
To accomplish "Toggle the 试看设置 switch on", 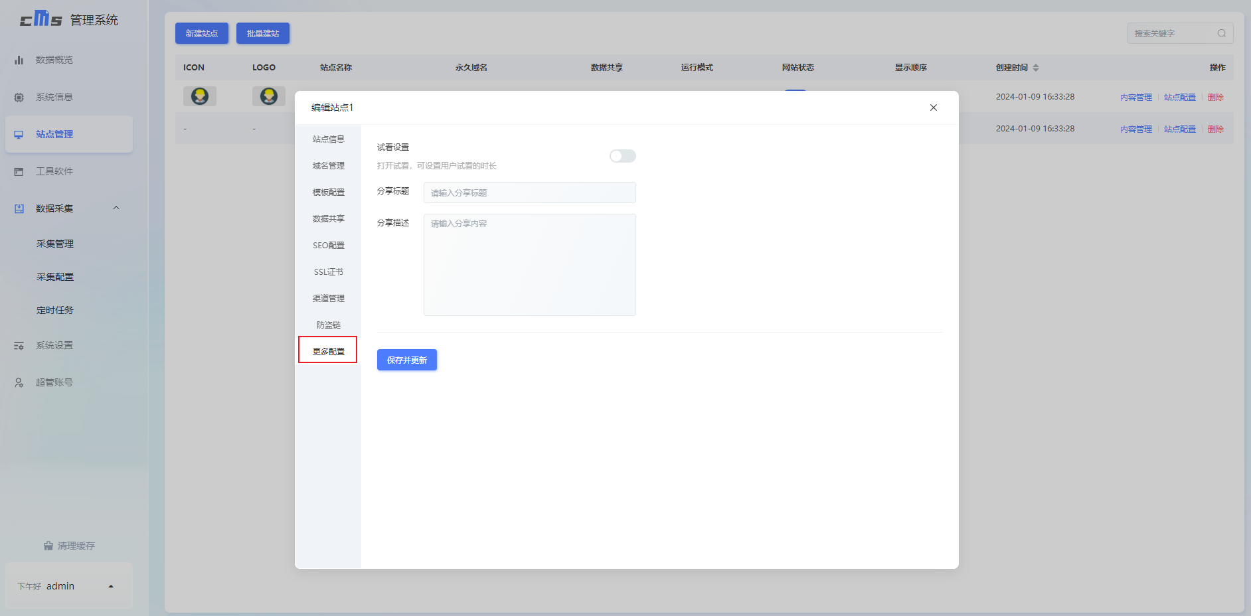I will click(x=623, y=156).
